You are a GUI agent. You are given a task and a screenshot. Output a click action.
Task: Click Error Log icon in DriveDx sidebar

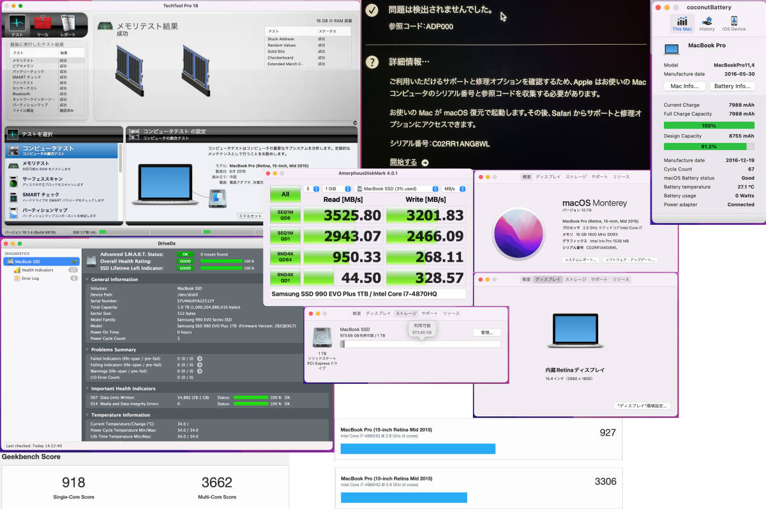(17, 278)
